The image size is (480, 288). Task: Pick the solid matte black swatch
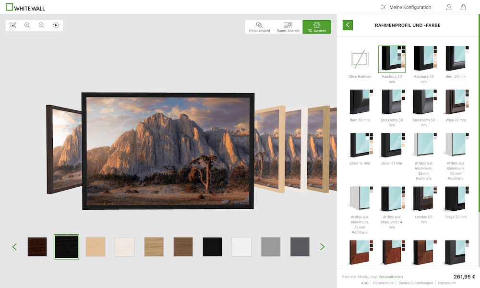(213, 247)
